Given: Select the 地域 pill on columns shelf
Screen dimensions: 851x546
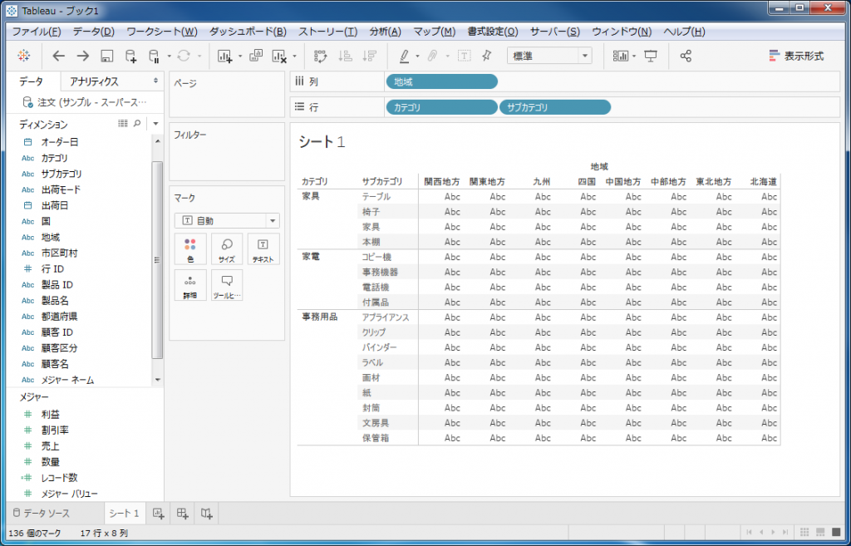Looking at the screenshot, I should pyautogui.click(x=441, y=81).
